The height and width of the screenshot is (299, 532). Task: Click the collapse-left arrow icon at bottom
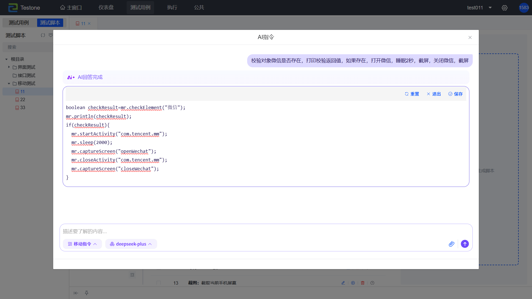point(76,293)
